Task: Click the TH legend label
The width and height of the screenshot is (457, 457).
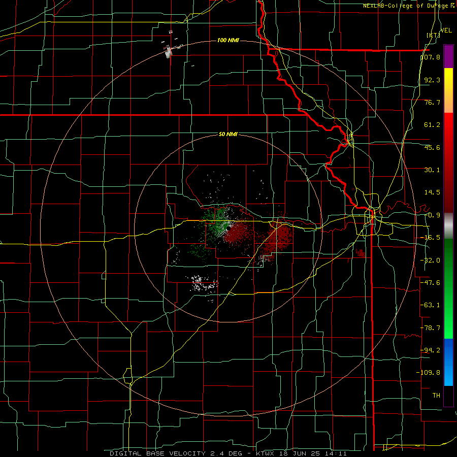Action: pos(436,395)
